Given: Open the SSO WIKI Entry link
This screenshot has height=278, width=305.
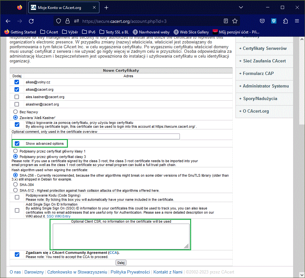Looking at the screenshot, I should pos(58,217).
